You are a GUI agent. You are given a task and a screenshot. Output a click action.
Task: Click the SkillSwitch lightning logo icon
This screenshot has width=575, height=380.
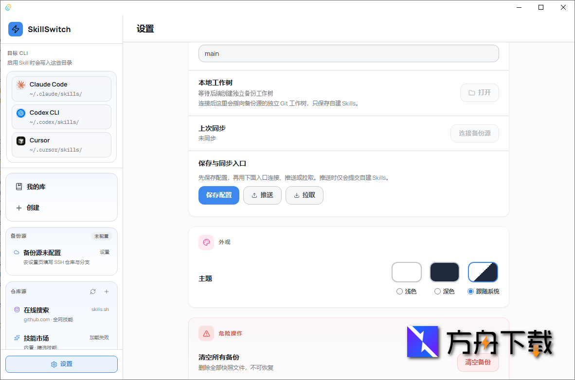pyautogui.click(x=16, y=29)
